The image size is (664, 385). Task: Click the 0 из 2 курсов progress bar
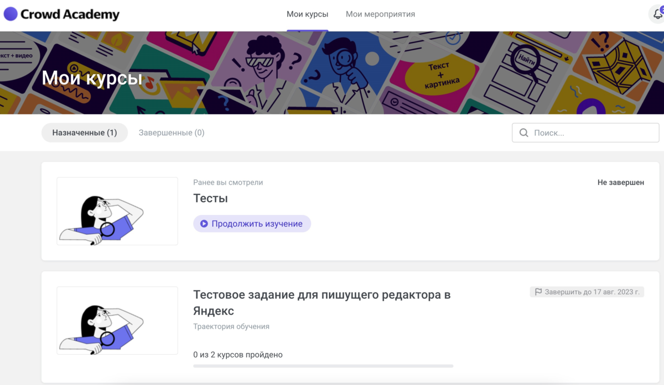[x=323, y=366]
